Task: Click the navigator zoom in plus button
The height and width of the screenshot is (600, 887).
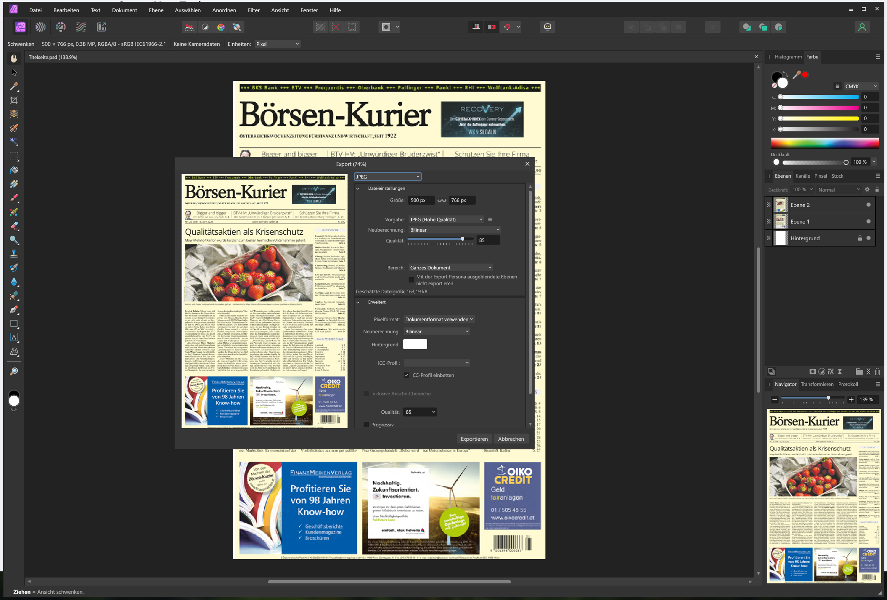Action: 851,399
